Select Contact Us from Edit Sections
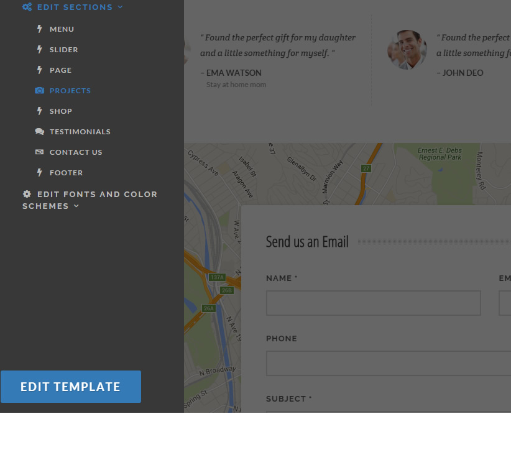The image size is (511, 465). (75, 152)
